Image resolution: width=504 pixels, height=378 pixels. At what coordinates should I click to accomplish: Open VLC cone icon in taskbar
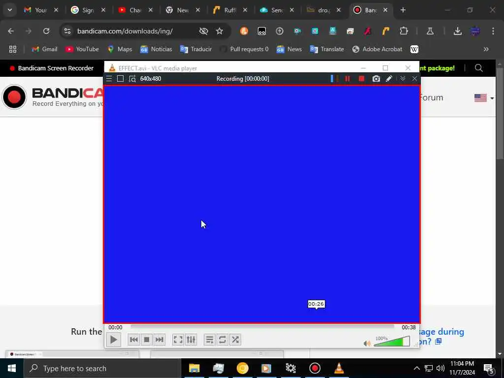[339, 368]
